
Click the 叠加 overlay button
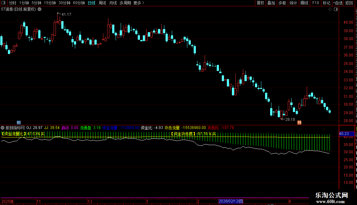(271, 3)
